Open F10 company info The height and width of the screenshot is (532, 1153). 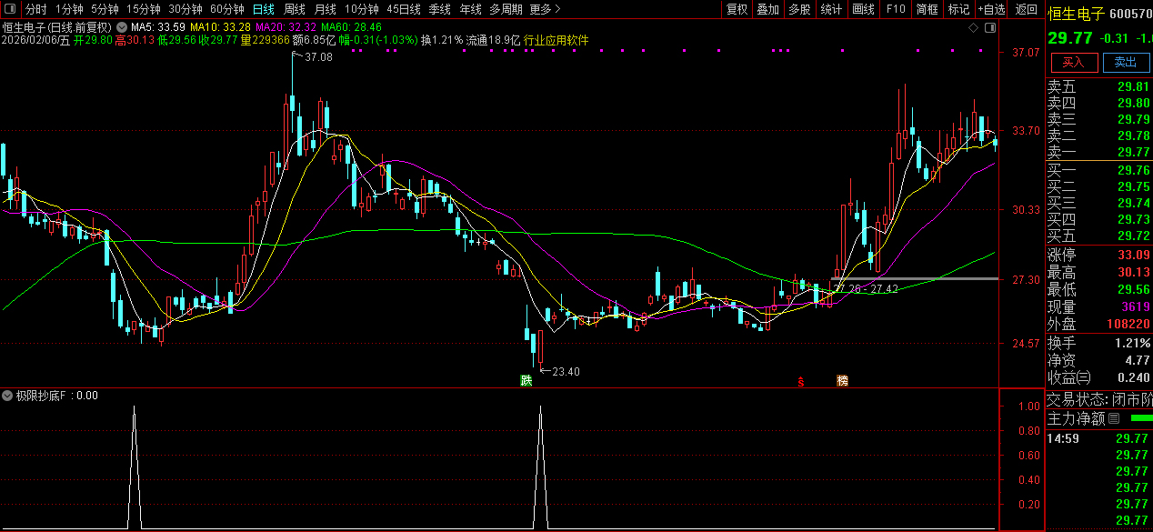(896, 9)
